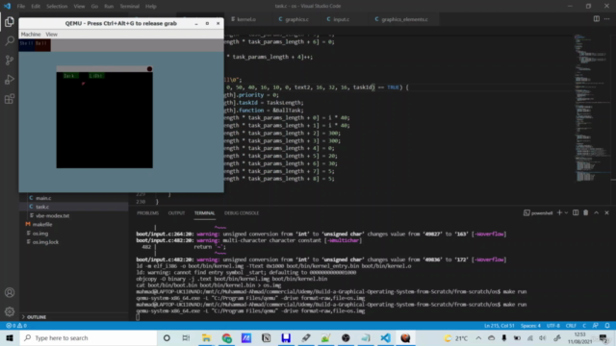Screen dimensions: 616x346
Task: Open QEMU Machine menu
Action: [31, 35]
